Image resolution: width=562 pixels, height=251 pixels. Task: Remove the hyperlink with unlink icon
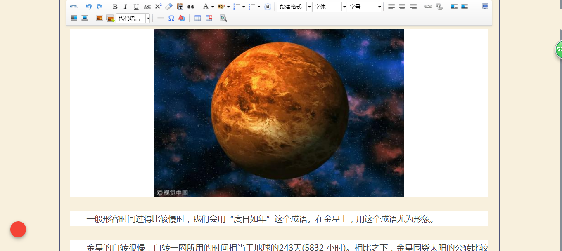[439, 7]
